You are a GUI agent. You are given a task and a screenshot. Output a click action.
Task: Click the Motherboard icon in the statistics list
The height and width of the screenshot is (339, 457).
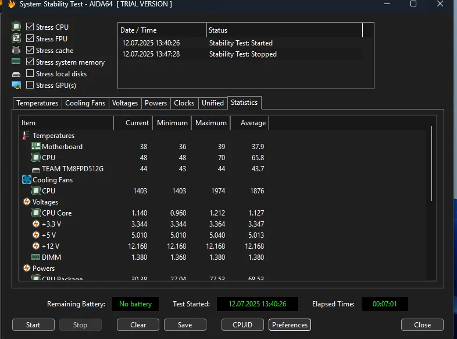(x=36, y=146)
